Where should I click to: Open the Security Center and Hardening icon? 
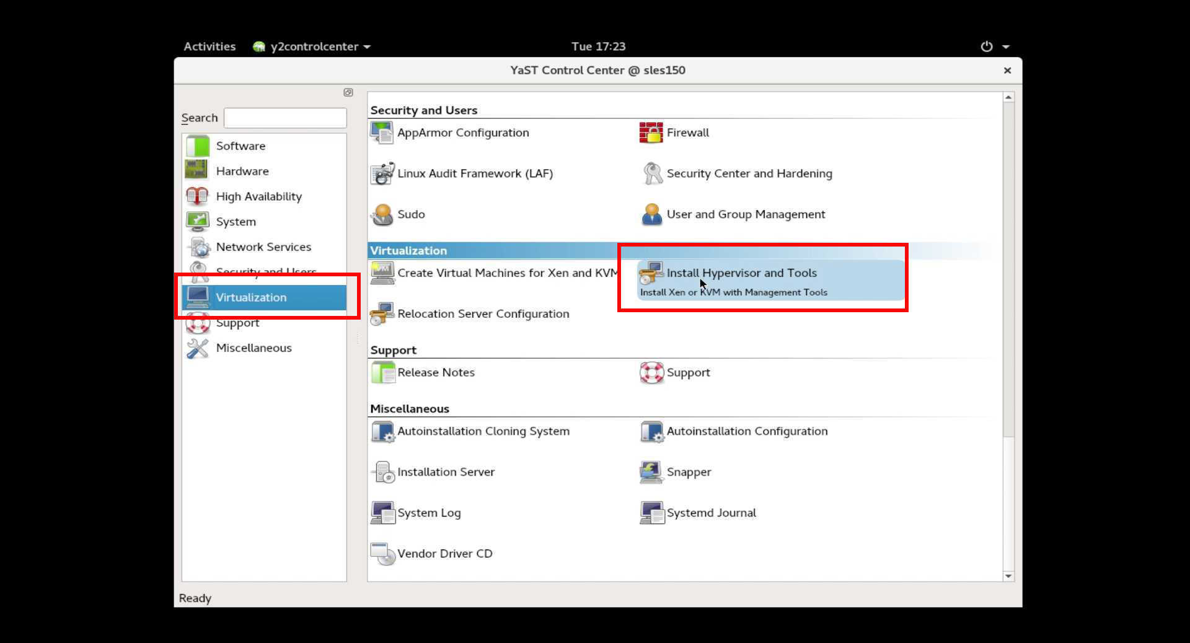(x=652, y=173)
